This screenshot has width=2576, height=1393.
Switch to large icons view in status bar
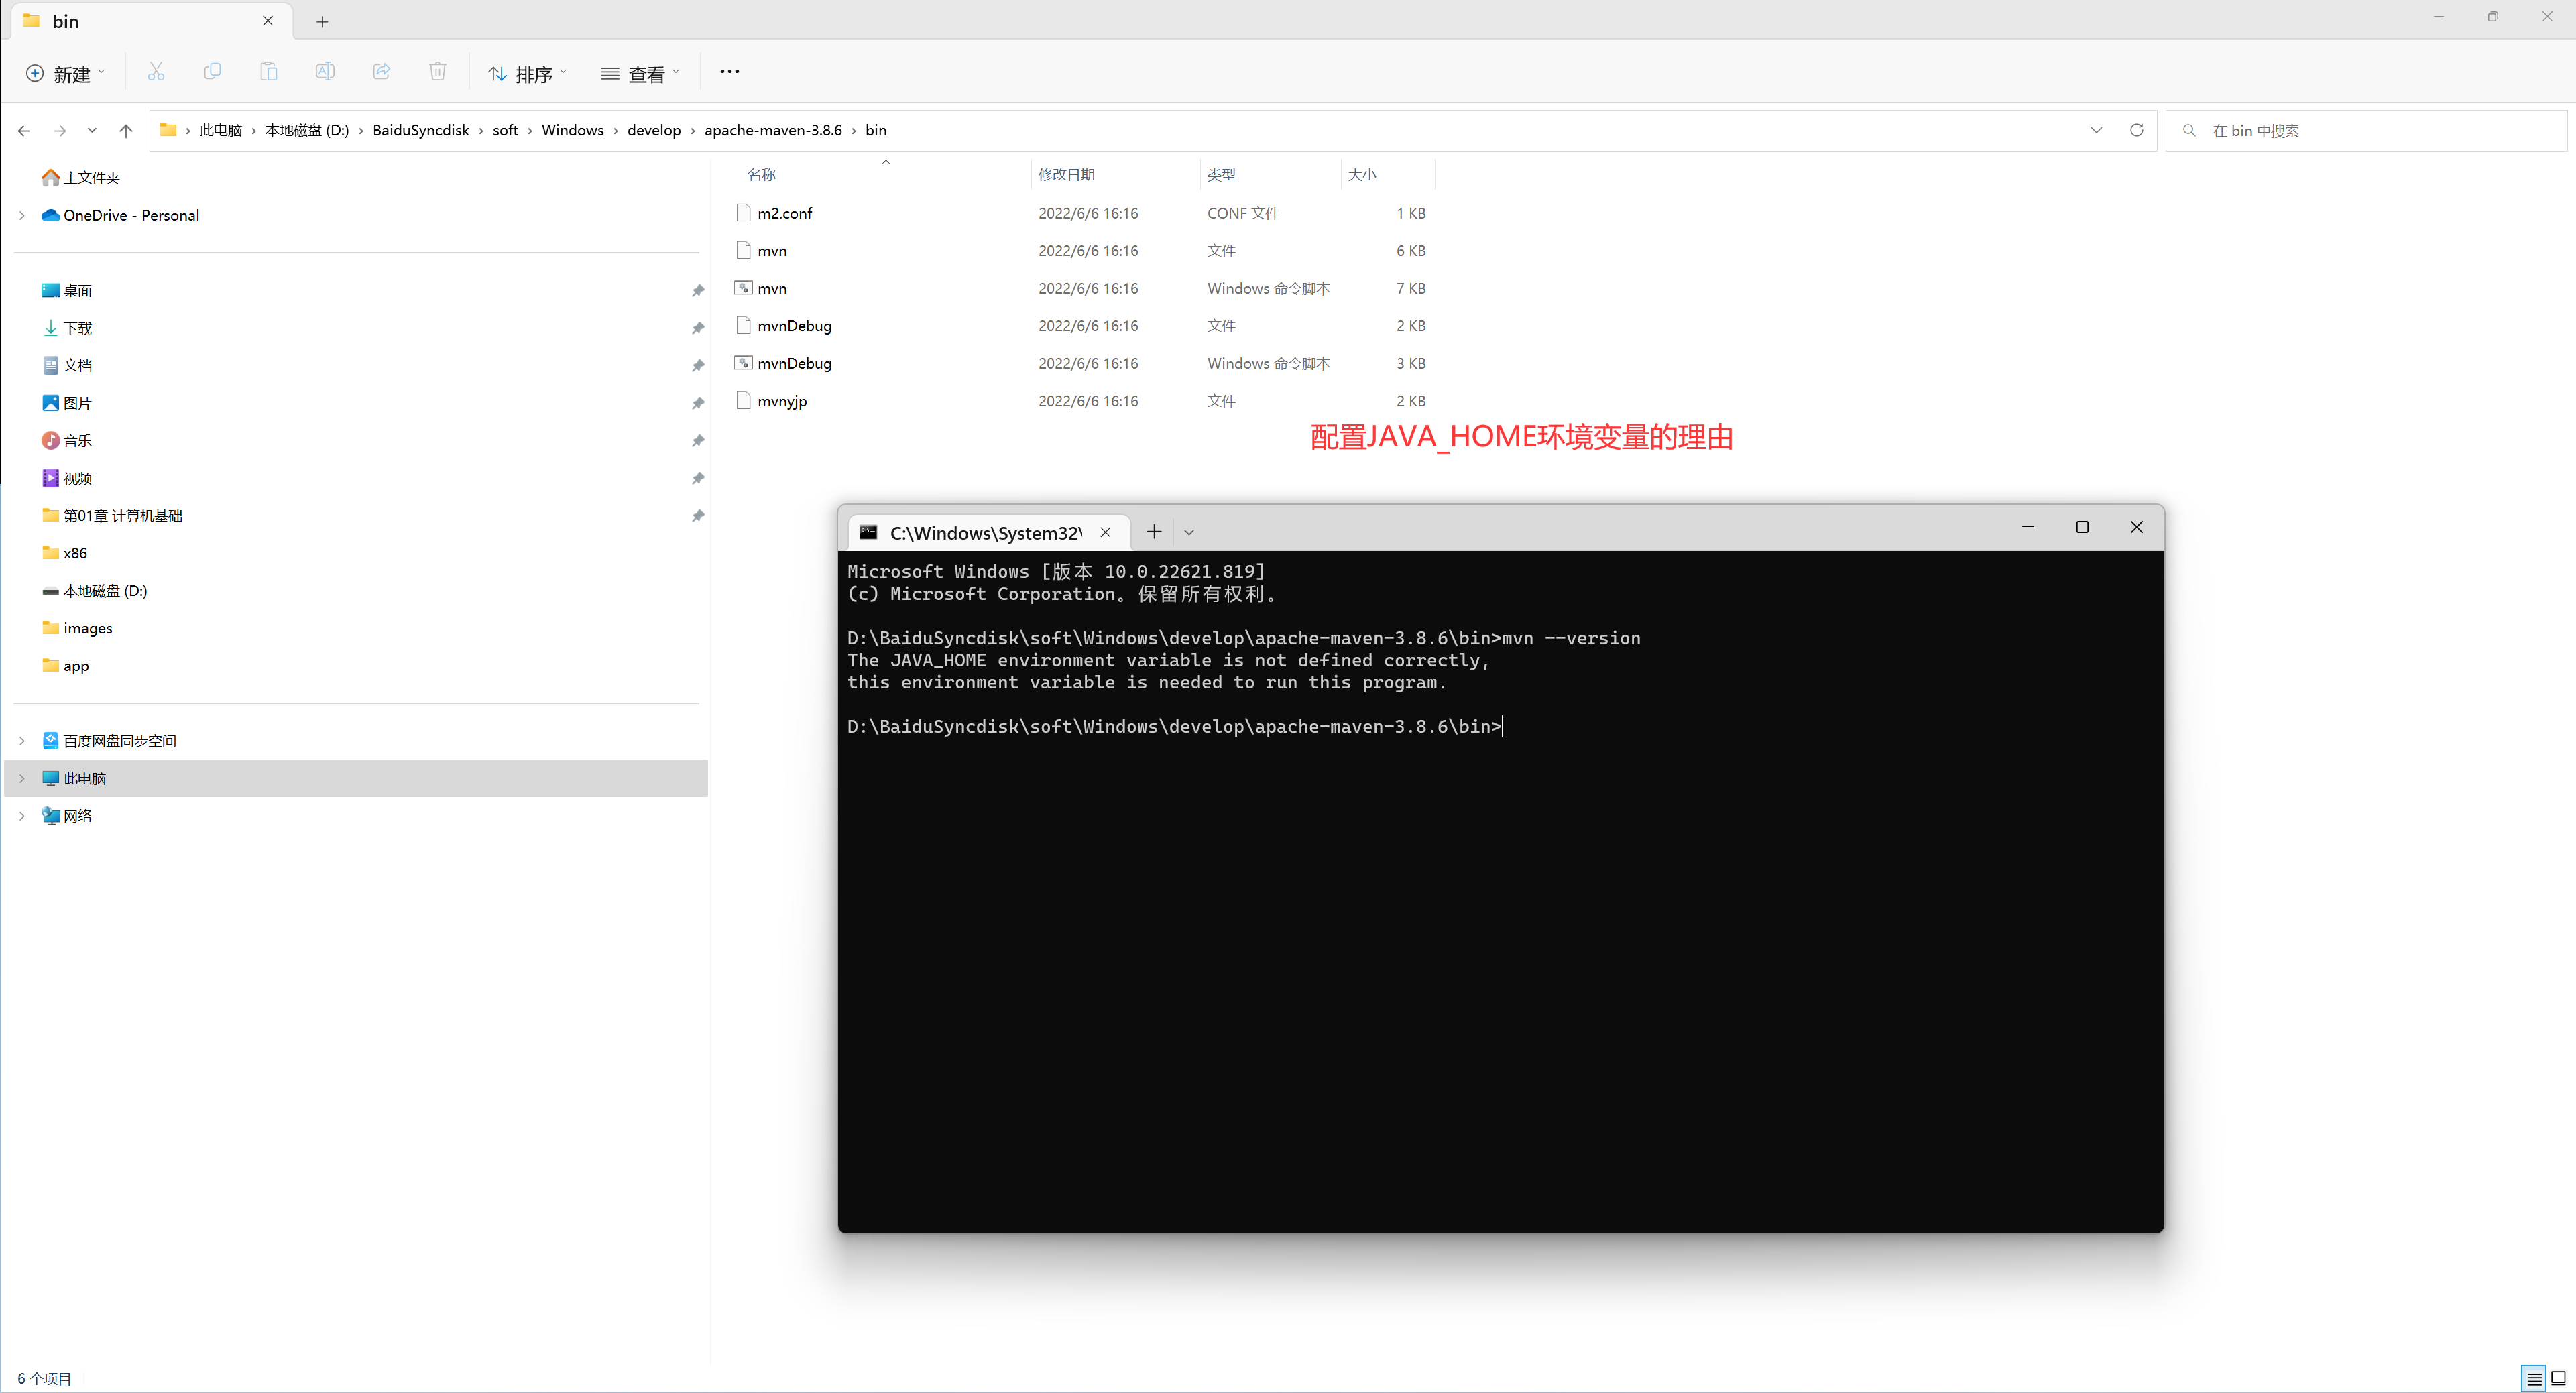tap(2558, 1379)
